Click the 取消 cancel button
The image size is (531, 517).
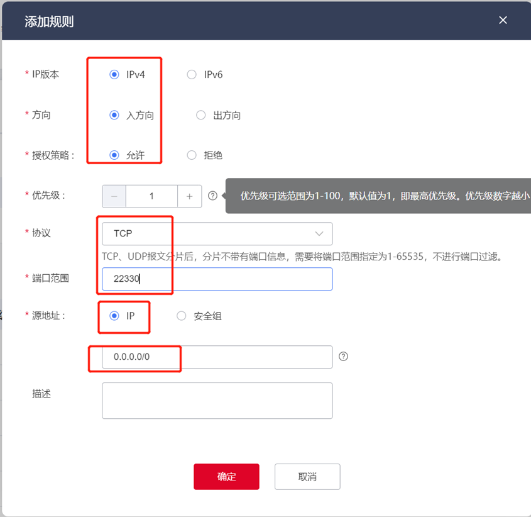[307, 477]
